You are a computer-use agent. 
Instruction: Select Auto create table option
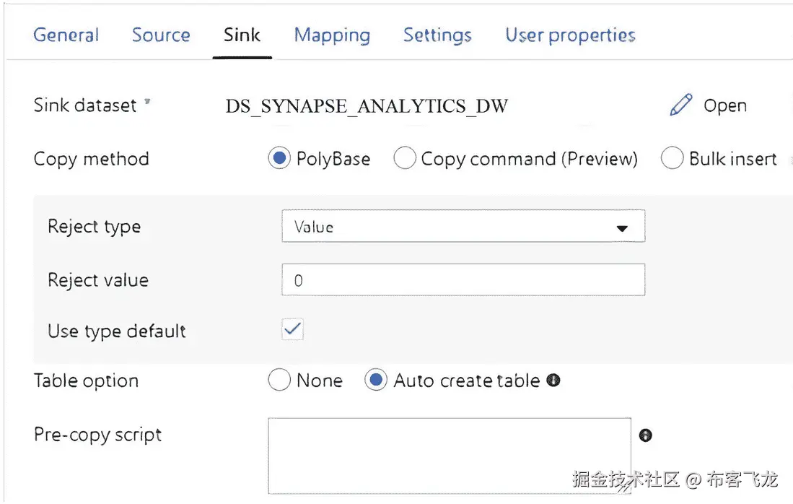tap(376, 381)
